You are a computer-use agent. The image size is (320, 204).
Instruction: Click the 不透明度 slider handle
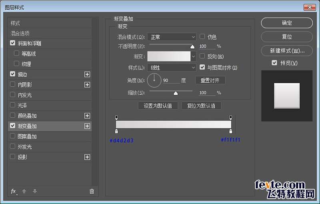coord(192,47)
